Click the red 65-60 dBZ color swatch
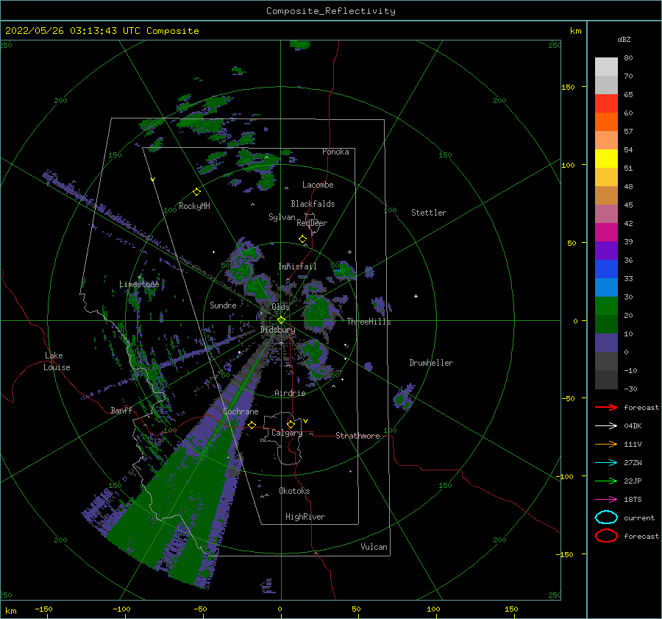The image size is (662, 619). pyautogui.click(x=606, y=104)
